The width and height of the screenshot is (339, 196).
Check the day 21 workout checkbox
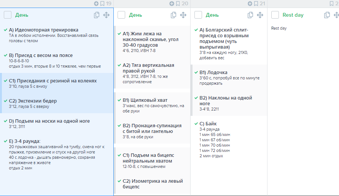click(198, 15)
